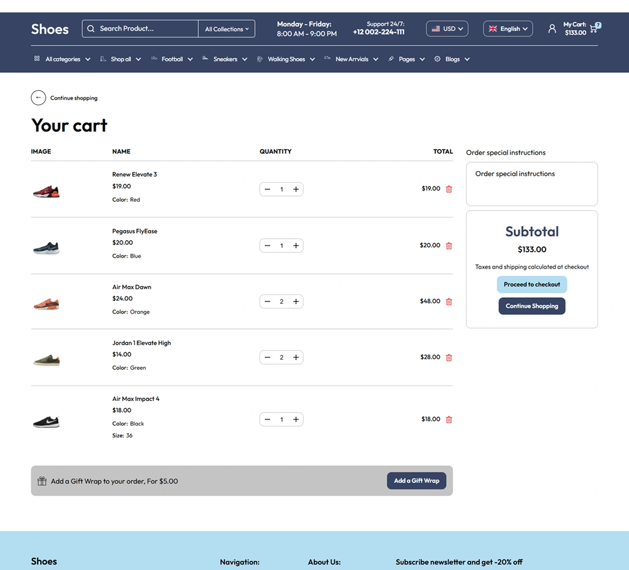The width and height of the screenshot is (629, 570).
Task: Decrease Jordan 1 Elevate High quantity
Action: 267,357
